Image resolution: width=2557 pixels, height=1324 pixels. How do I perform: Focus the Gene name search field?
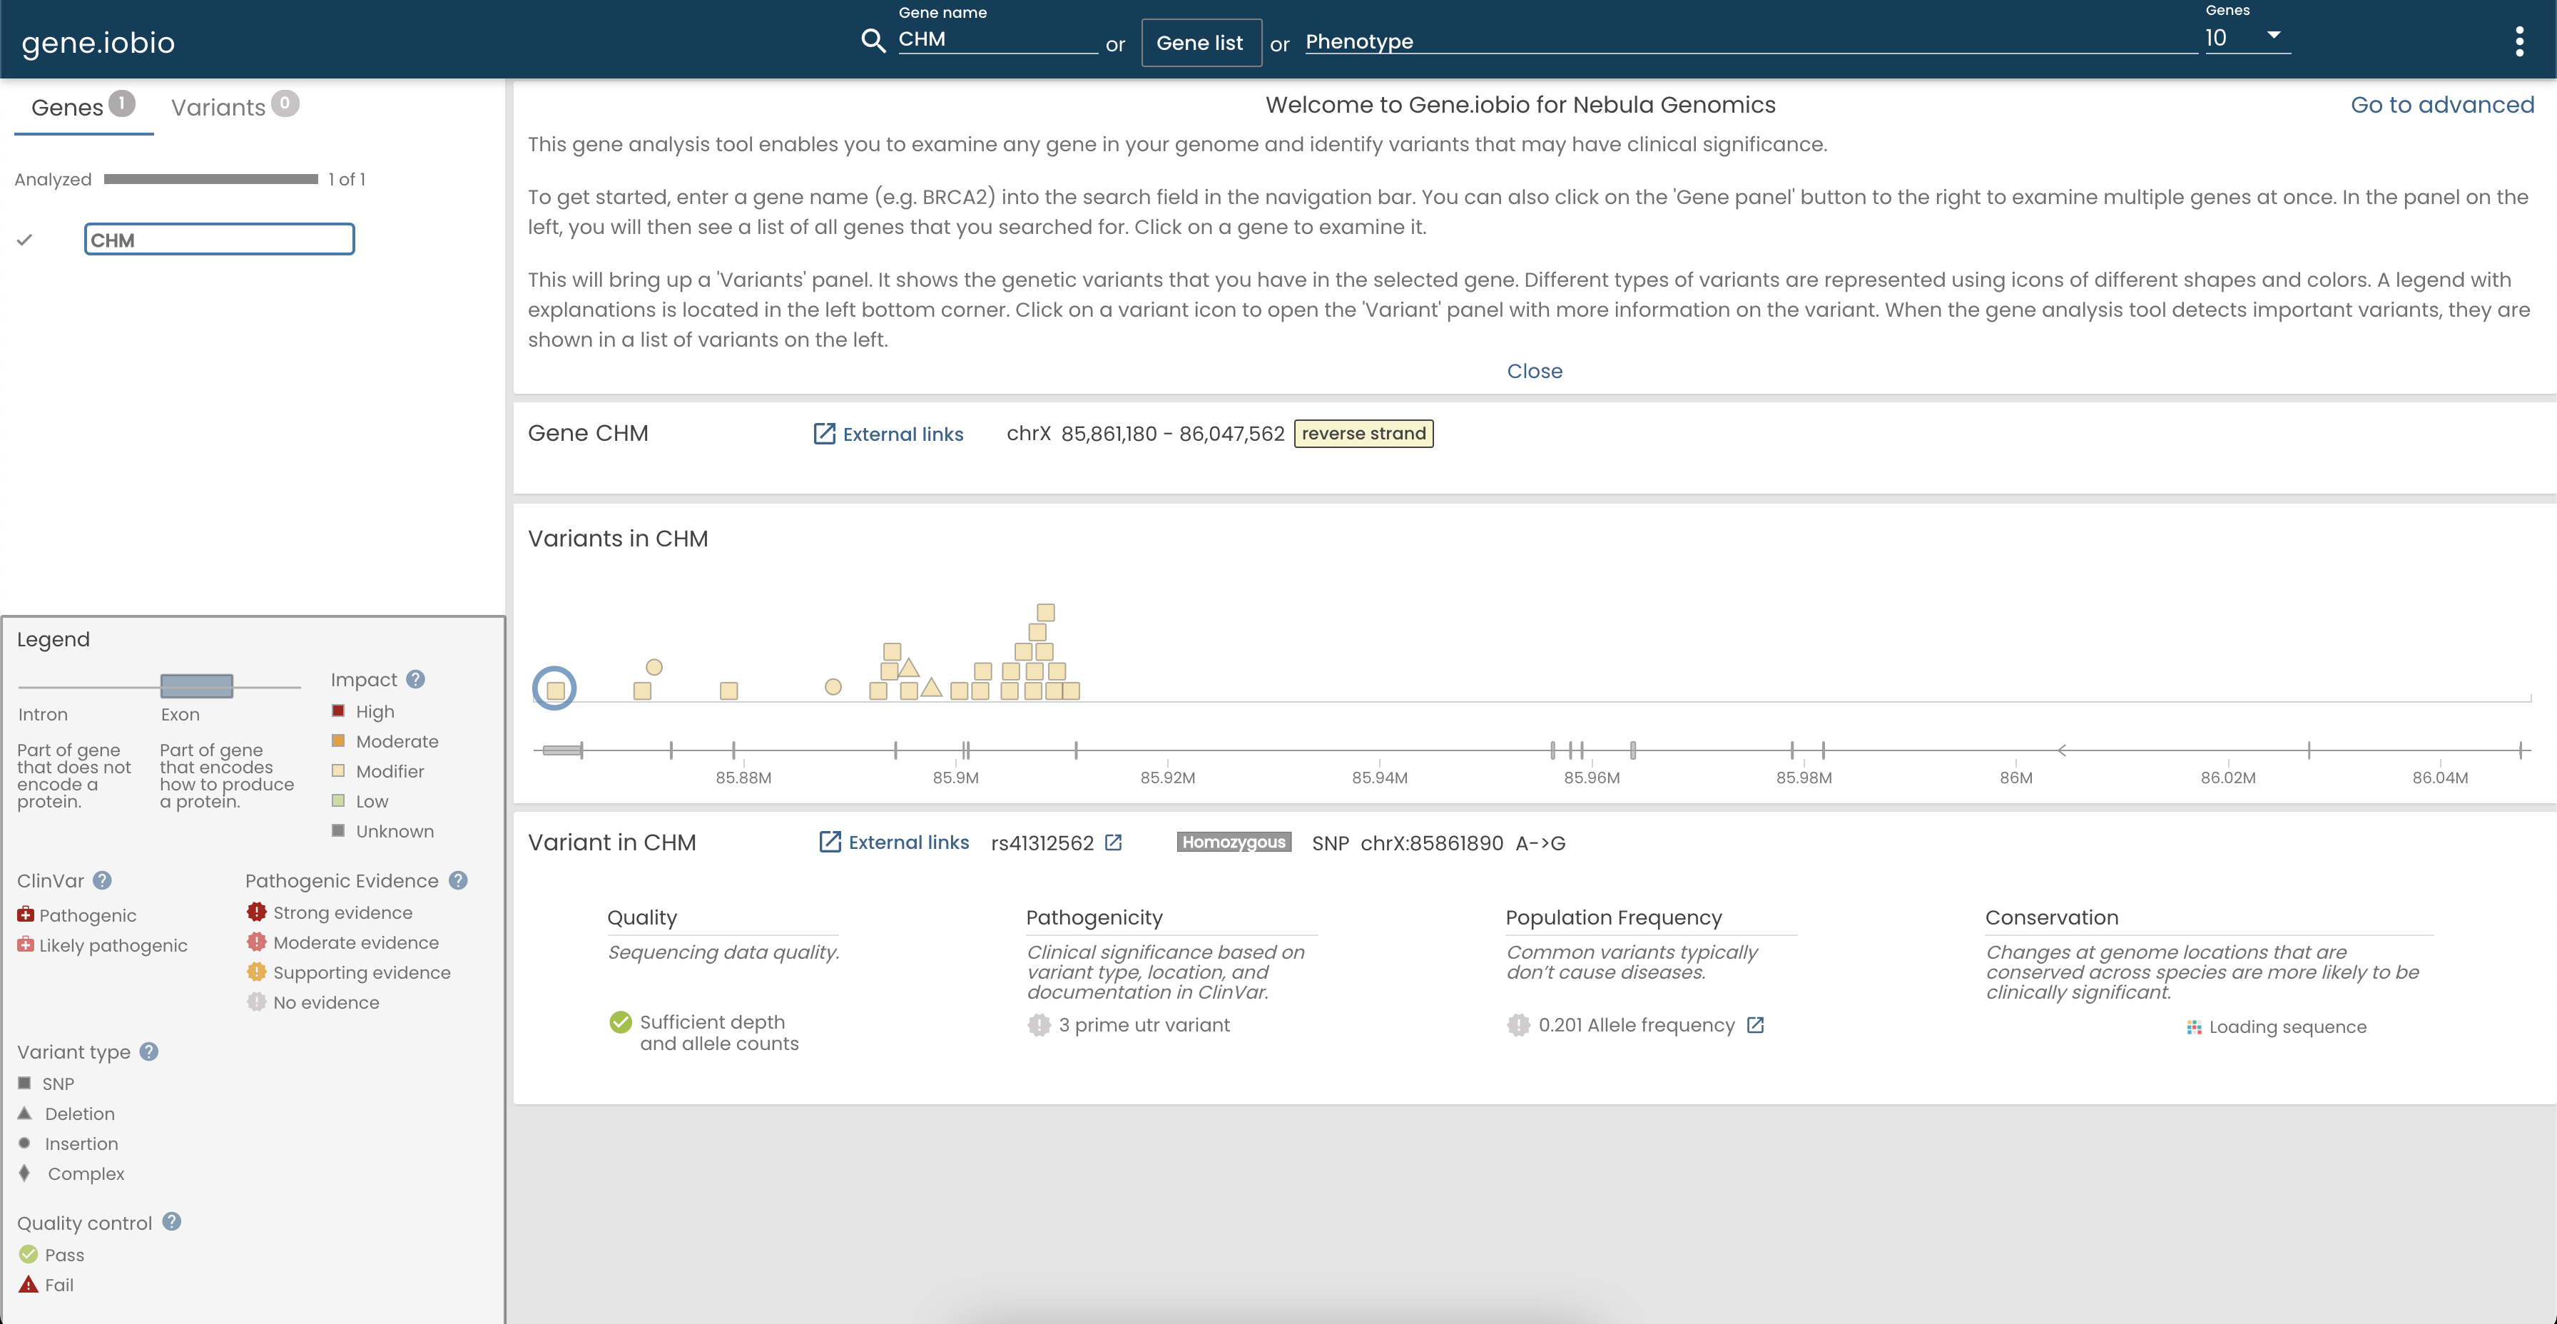pos(997,39)
